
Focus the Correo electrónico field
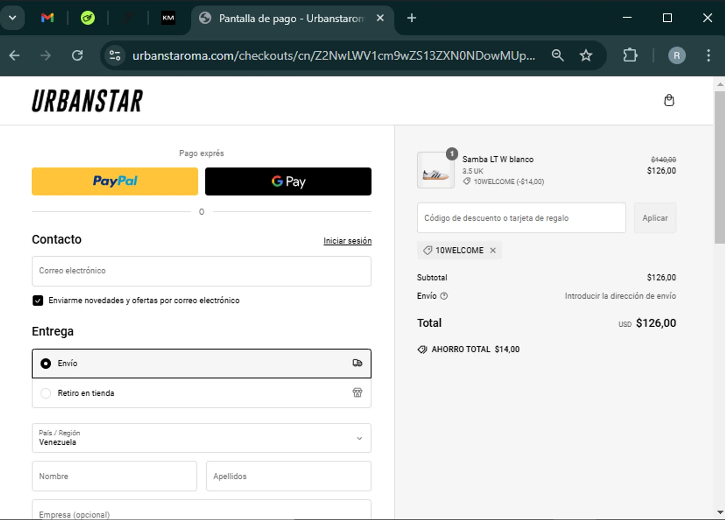tap(202, 271)
